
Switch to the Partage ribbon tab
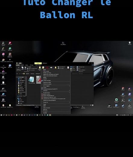[x=27, y=65]
